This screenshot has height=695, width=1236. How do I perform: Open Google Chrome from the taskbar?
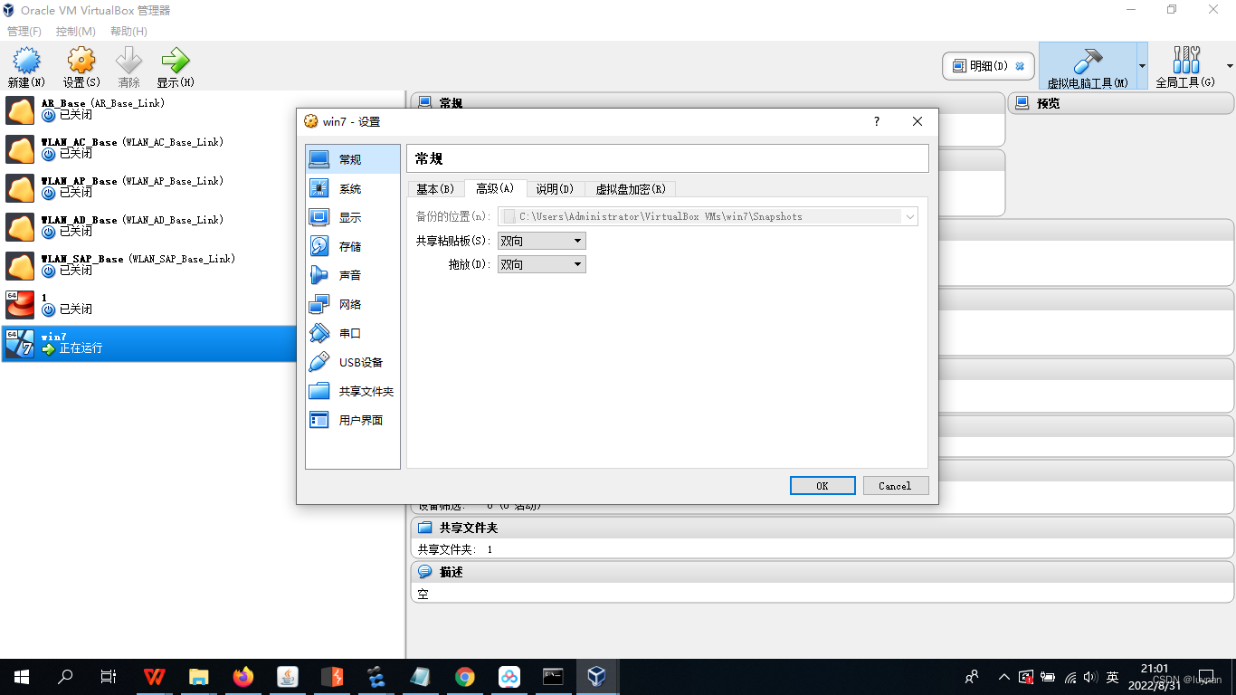pyautogui.click(x=465, y=677)
